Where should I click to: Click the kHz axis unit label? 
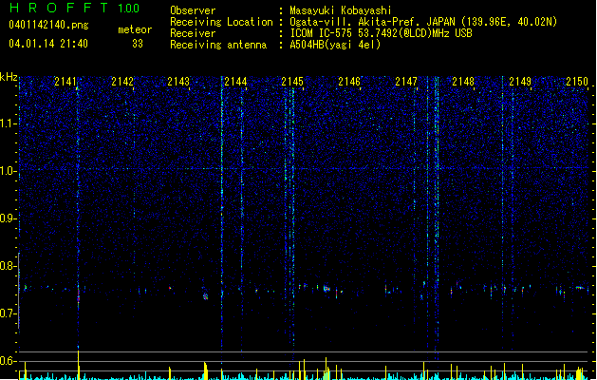(x=9, y=77)
